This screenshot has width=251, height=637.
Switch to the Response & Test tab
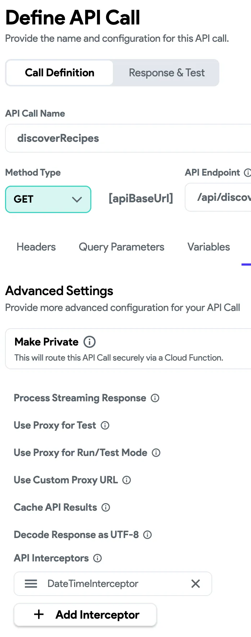click(166, 73)
